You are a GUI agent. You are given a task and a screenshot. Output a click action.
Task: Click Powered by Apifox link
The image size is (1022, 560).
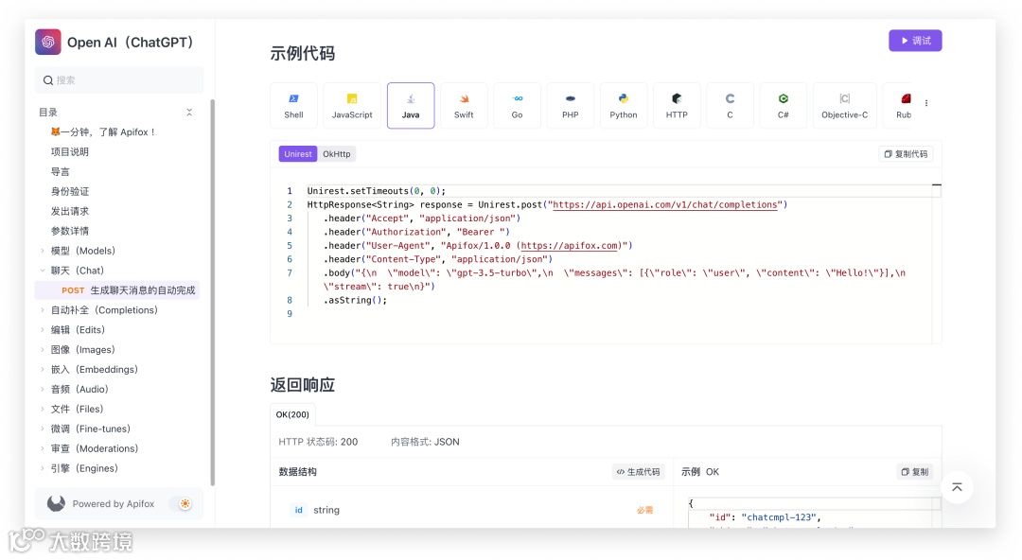tap(114, 503)
